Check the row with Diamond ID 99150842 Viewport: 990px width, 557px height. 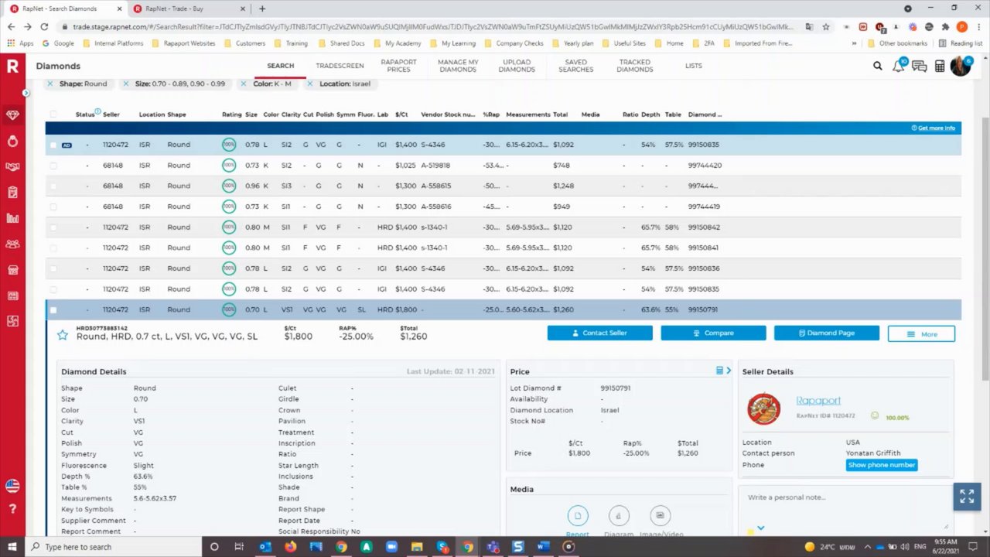(53, 227)
